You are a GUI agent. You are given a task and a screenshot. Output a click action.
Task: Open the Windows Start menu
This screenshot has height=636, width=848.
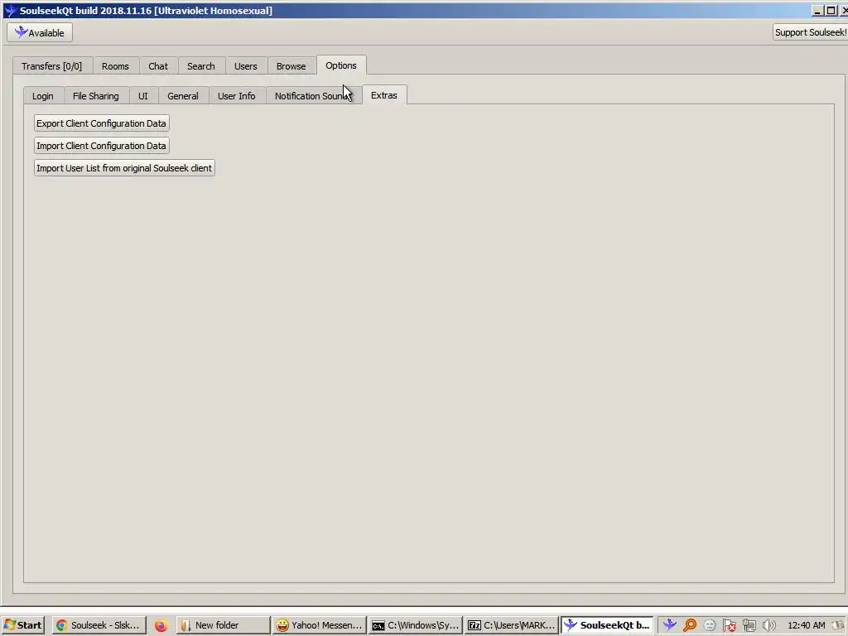[22, 625]
